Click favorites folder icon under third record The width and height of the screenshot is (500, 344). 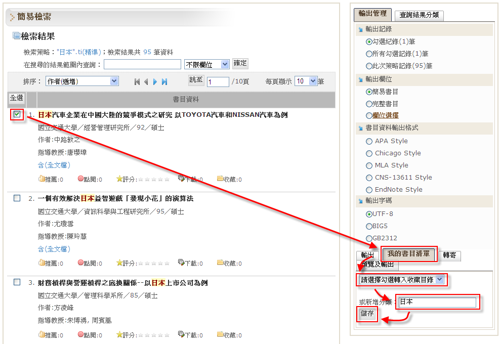pyautogui.click(x=220, y=335)
